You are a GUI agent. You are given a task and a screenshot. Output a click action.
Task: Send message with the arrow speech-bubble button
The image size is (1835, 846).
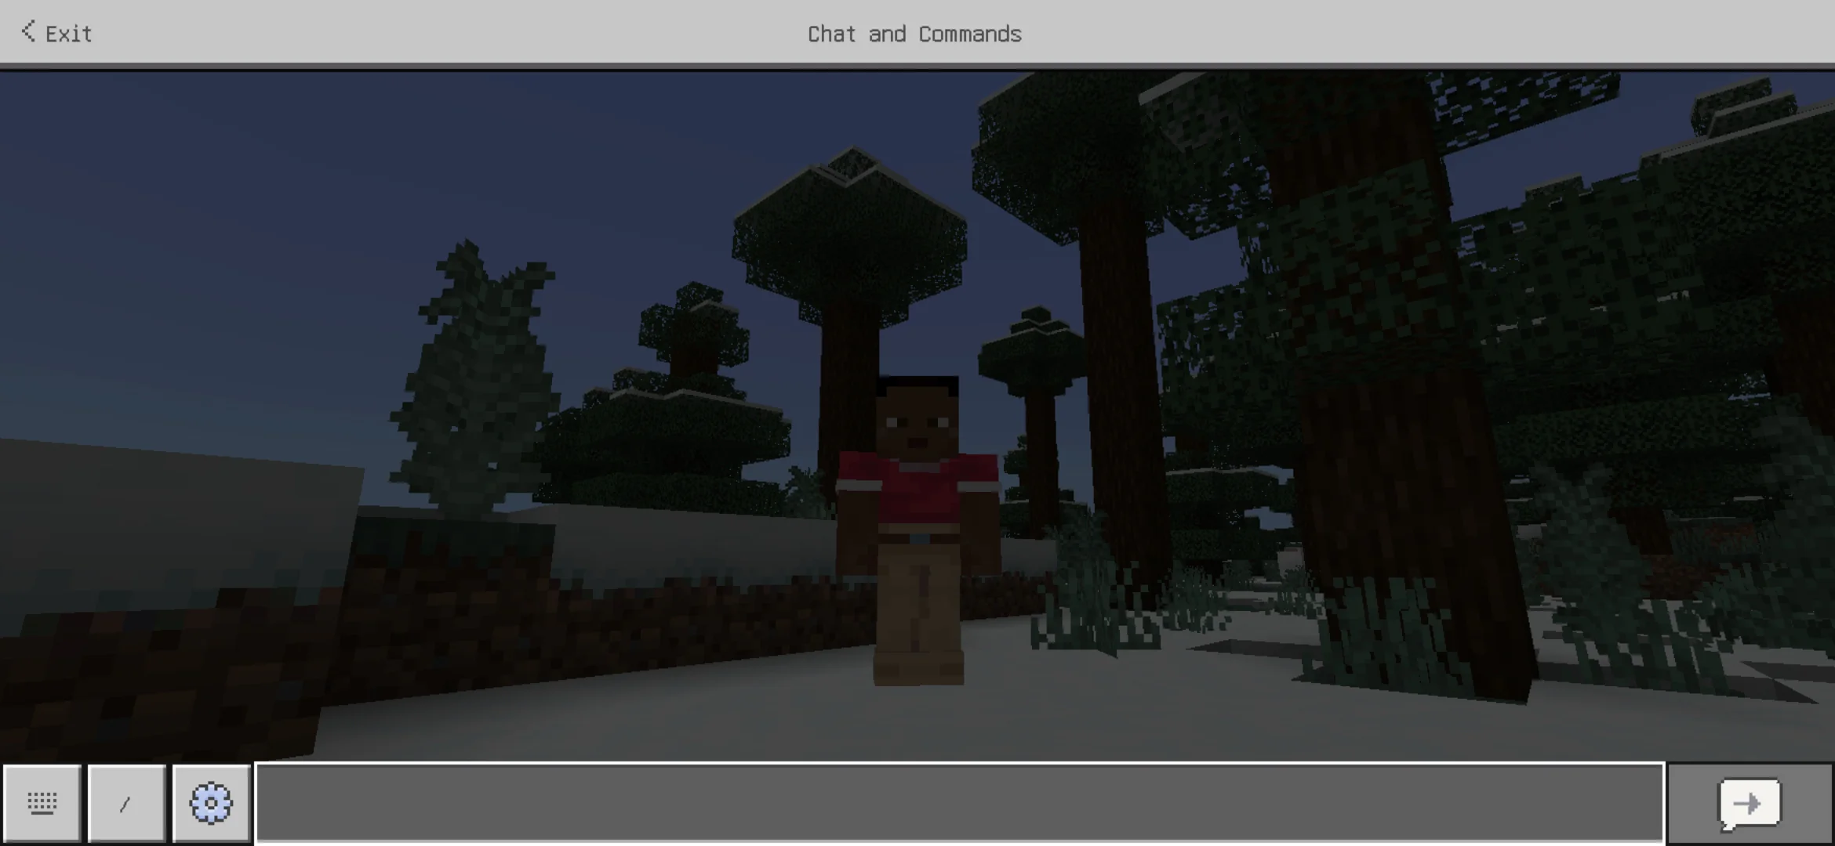(x=1750, y=804)
